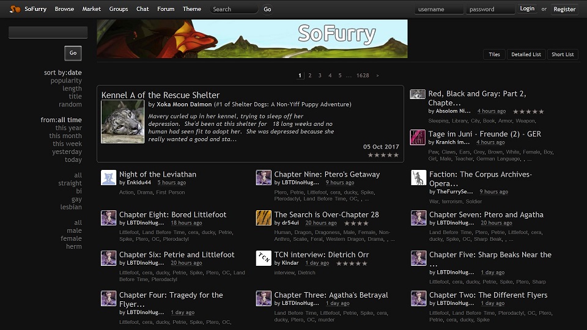Select the lesbian orientation filter
Viewport: 587px width, 330px height.
pos(71,207)
